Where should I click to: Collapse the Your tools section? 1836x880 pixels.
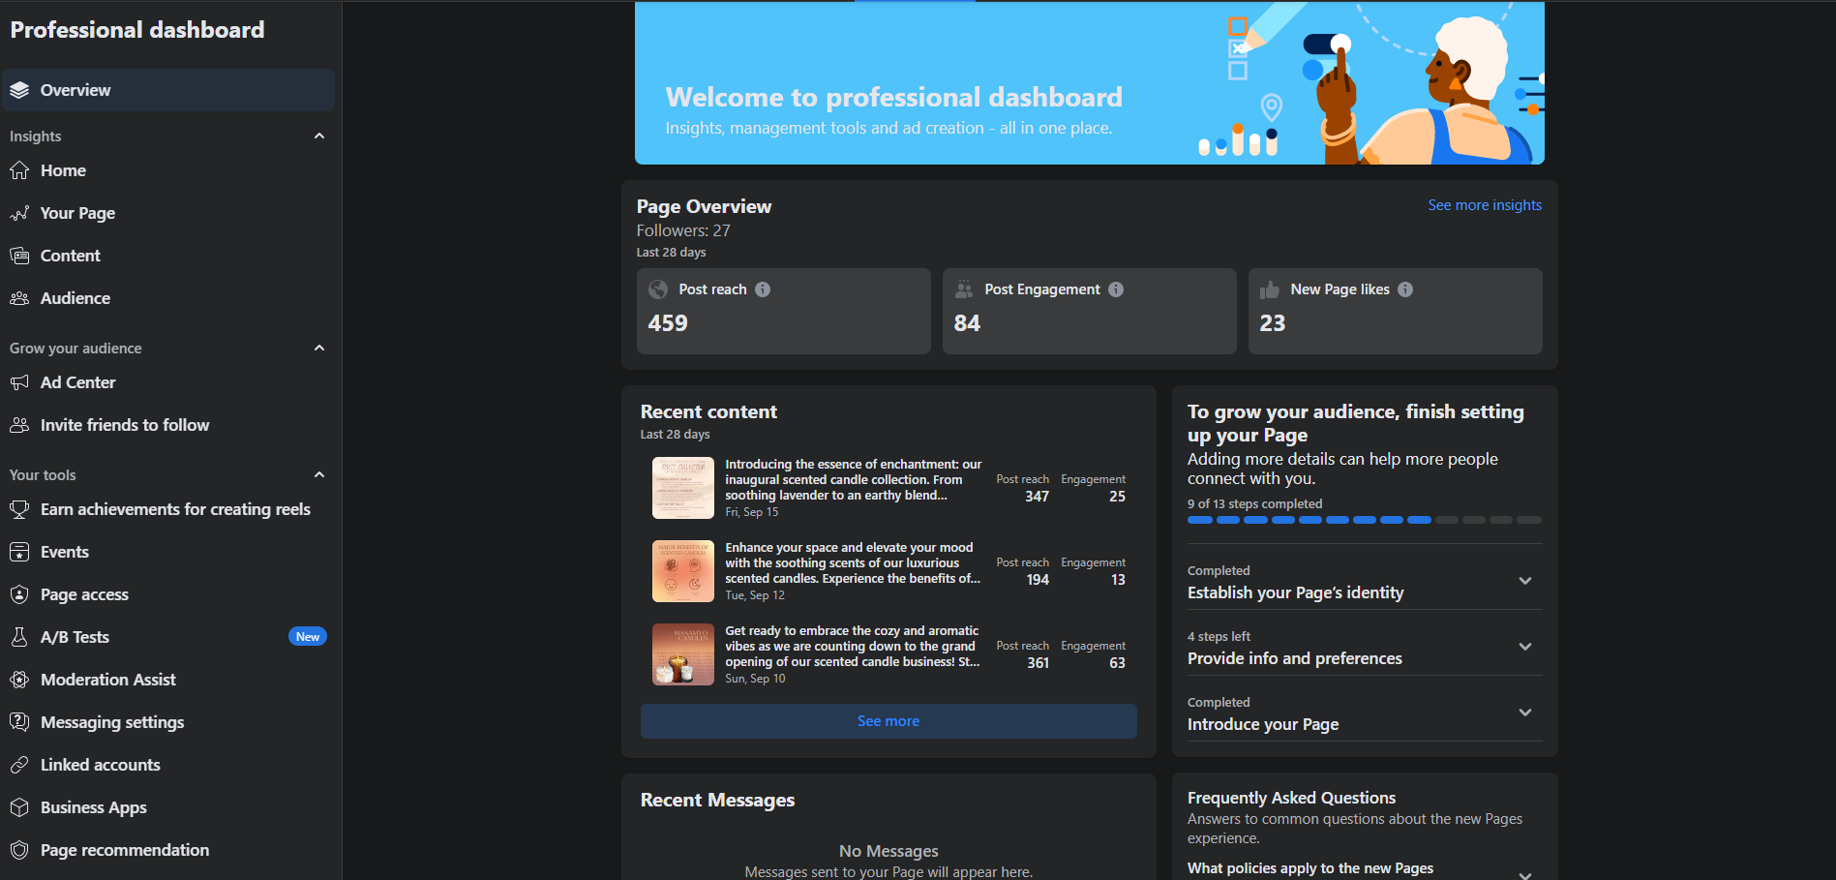(x=319, y=475)
